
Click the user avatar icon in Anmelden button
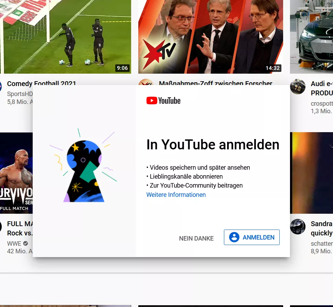(x=234, y=237)
